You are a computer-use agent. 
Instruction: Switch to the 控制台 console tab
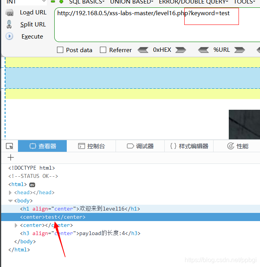[x=91, y=146]
